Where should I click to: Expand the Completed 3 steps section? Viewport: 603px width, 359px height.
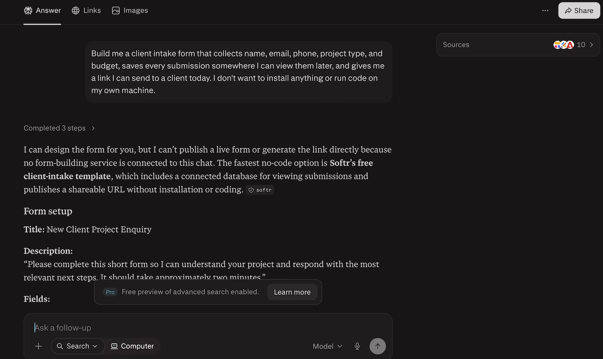coord(59,128)
